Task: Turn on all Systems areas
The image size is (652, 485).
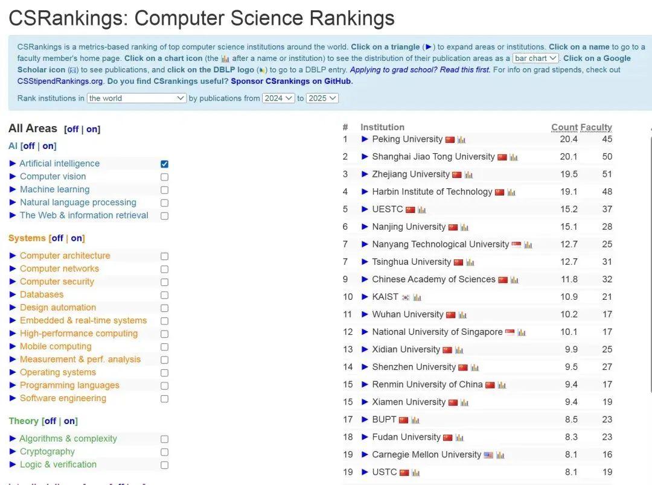Action: [77, 238]
